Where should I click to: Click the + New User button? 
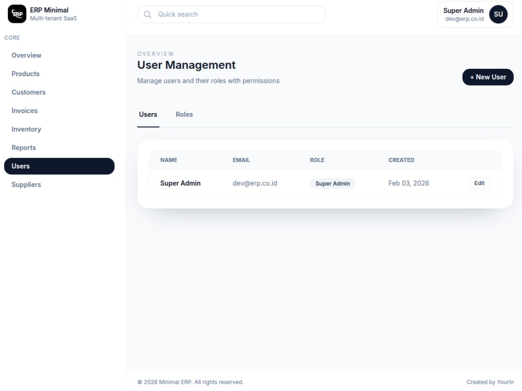488,77
